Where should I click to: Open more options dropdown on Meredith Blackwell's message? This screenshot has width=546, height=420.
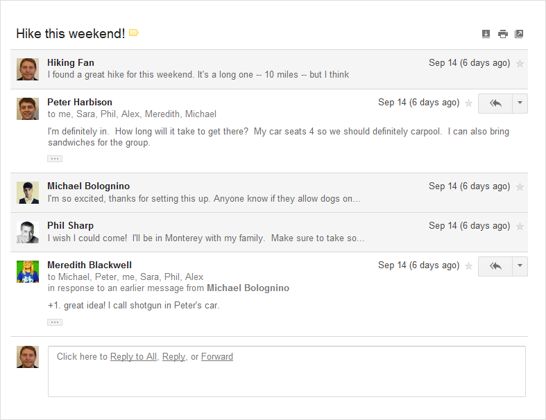point(520,266)
